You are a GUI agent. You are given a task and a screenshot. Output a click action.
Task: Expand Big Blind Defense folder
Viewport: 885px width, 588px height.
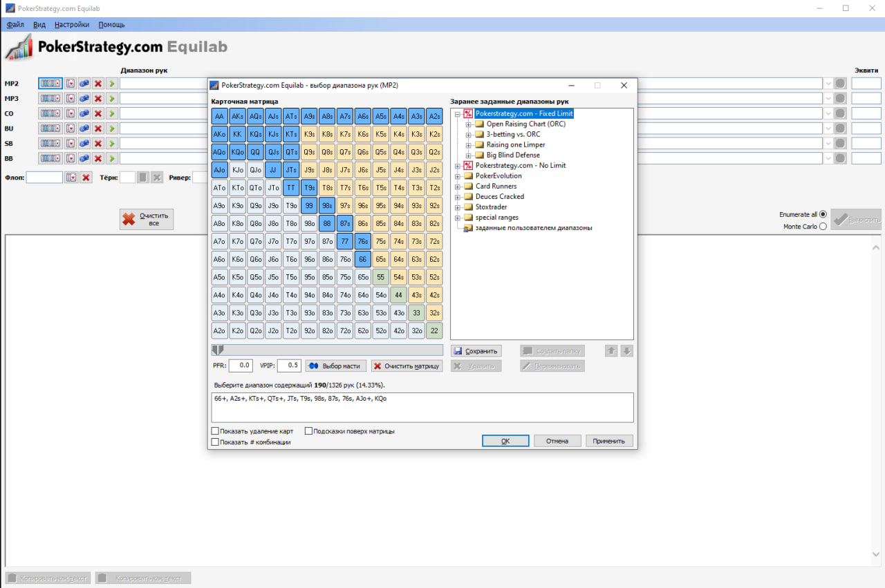(469, 155)
